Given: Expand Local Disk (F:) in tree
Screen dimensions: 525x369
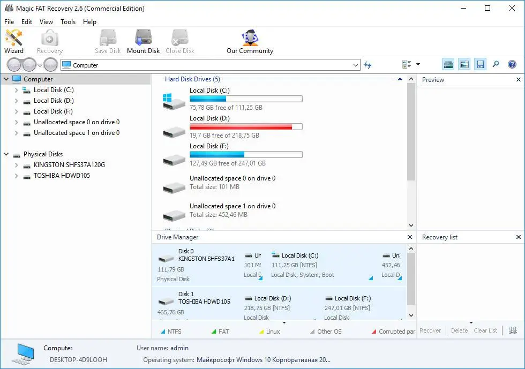Looking at the screenshot, I should pyautogui.click(x=16, y=111).
